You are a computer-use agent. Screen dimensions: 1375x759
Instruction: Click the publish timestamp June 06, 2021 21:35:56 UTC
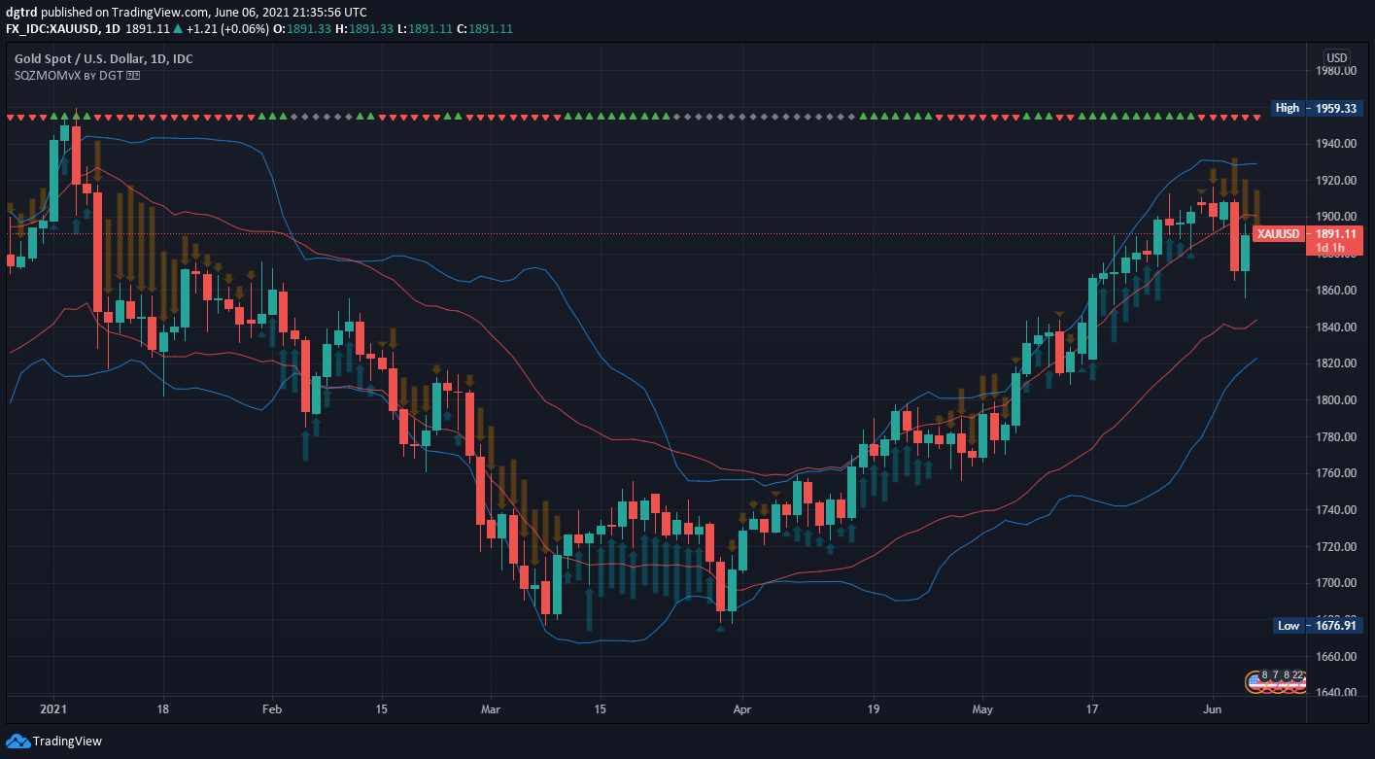pyautogui.click(x=290, y=12)
